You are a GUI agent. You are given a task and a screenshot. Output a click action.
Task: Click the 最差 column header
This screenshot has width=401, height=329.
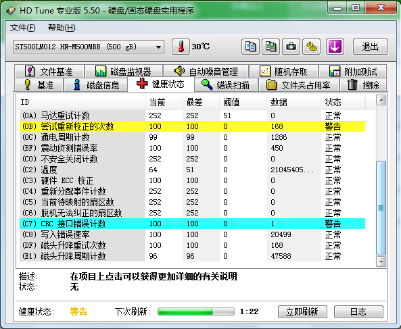[x=201, y=102]
